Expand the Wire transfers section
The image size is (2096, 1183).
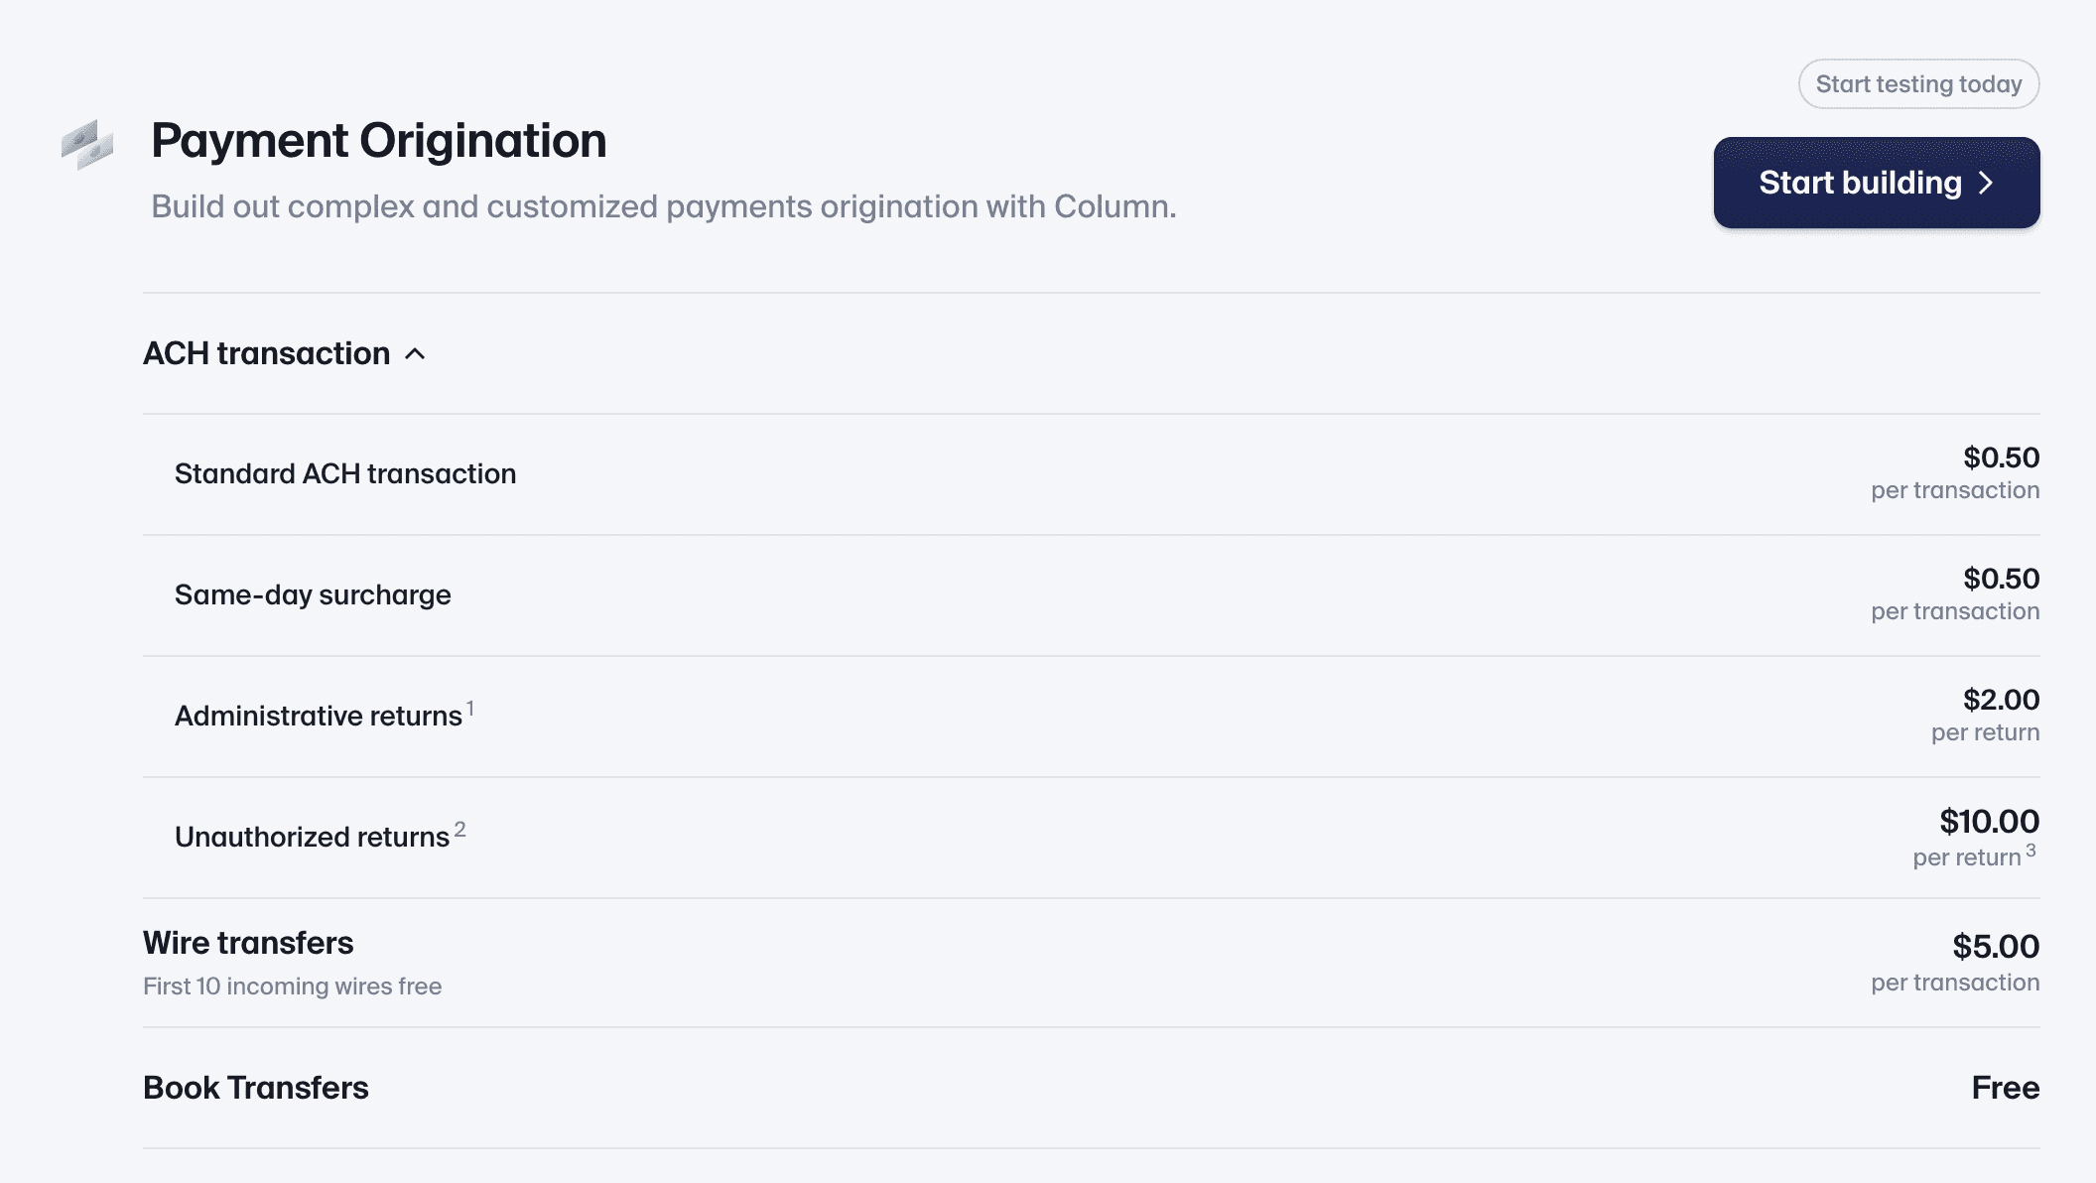(250, 943)
